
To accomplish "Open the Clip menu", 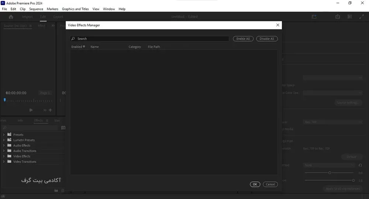I will (23, 9).
